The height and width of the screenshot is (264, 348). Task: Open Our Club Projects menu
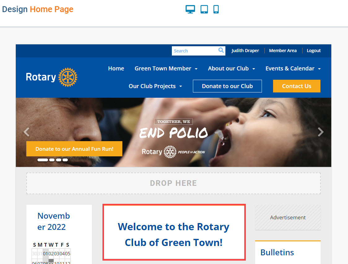[x=152, y=86]
